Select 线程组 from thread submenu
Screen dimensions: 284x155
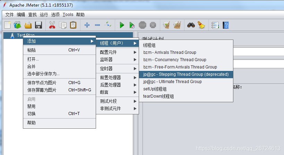click(x=186, y=45)
